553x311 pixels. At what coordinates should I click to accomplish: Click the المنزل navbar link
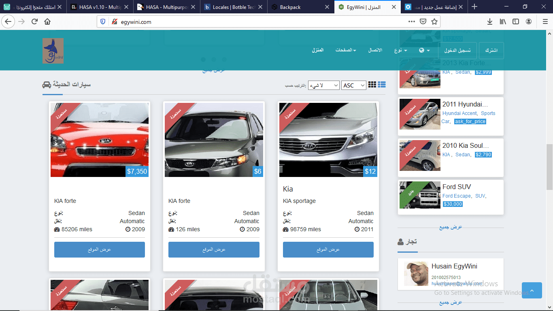click(317, 50)
